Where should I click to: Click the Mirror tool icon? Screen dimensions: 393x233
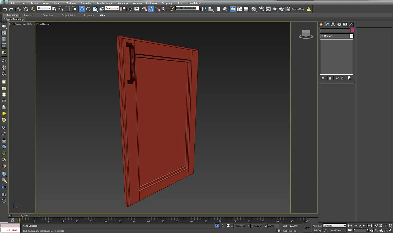click(204, 9)
